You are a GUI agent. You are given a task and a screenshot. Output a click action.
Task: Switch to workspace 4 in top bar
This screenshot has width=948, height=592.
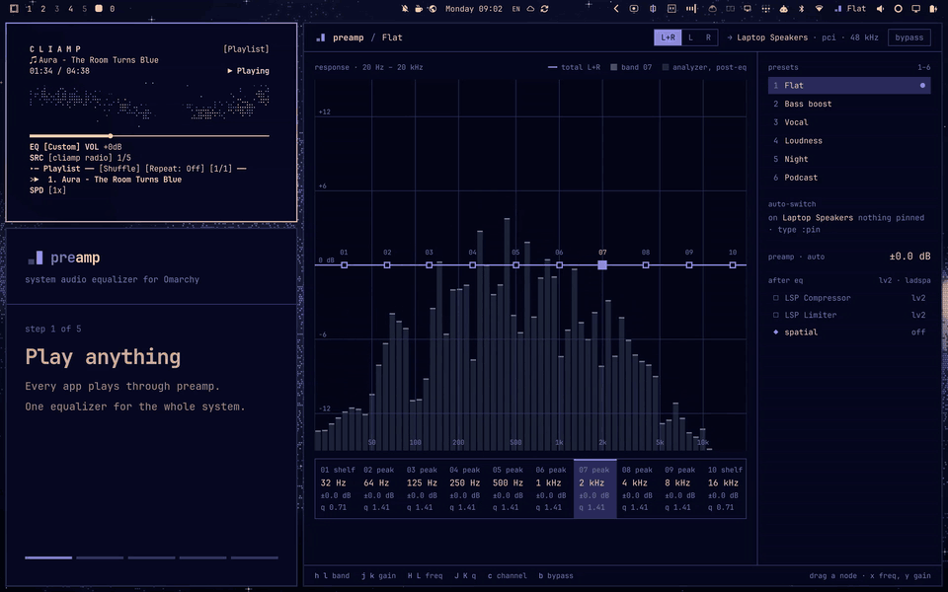point(71,9)
